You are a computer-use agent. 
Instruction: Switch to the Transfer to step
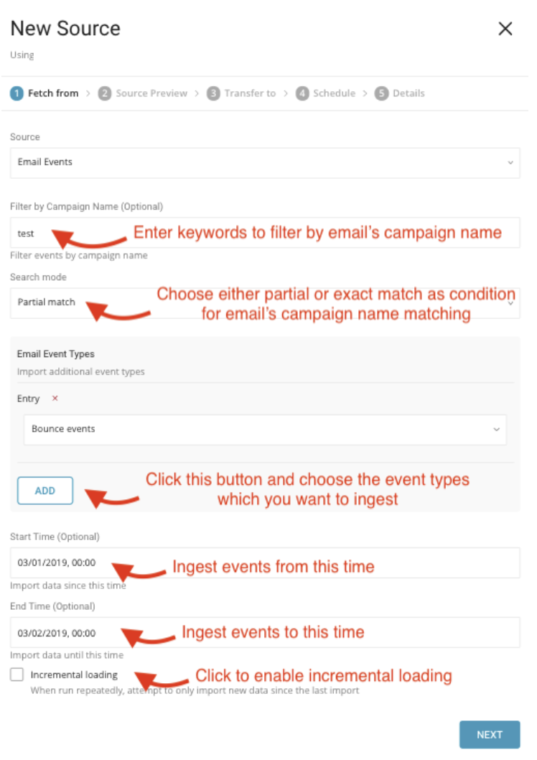(250, 93)
